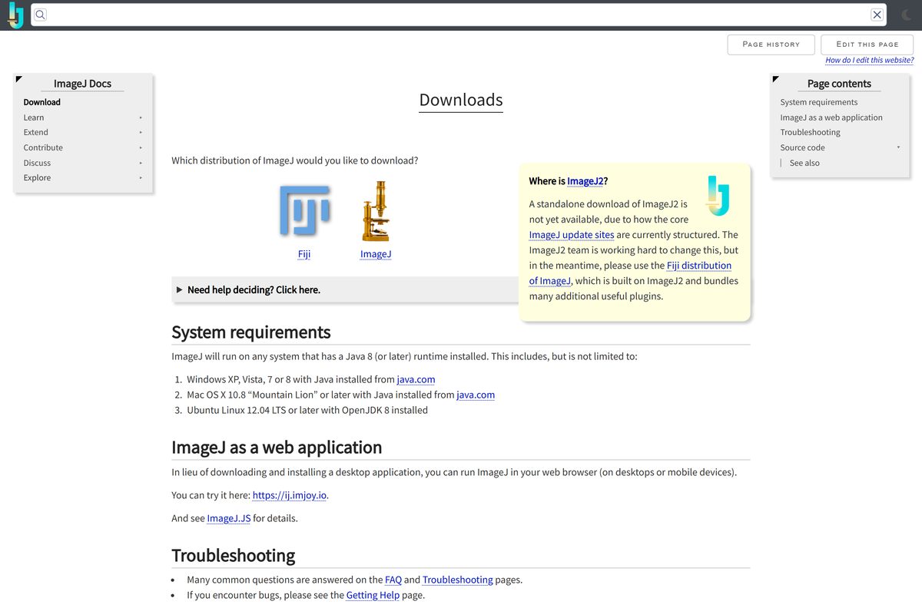Screen dimensions: 922x608
Task: Open the Explore sidebar item
Action: 37,177
